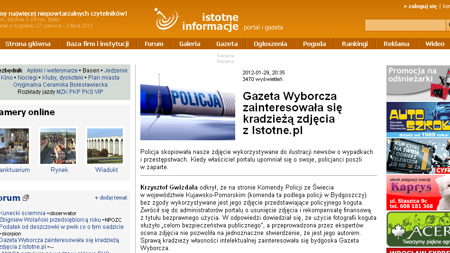Open the Noclegi link

[28, 78]
